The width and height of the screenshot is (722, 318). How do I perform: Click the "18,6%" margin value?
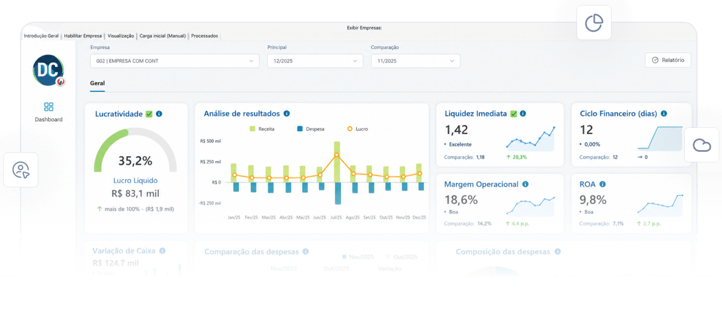[x=461, y=200]
